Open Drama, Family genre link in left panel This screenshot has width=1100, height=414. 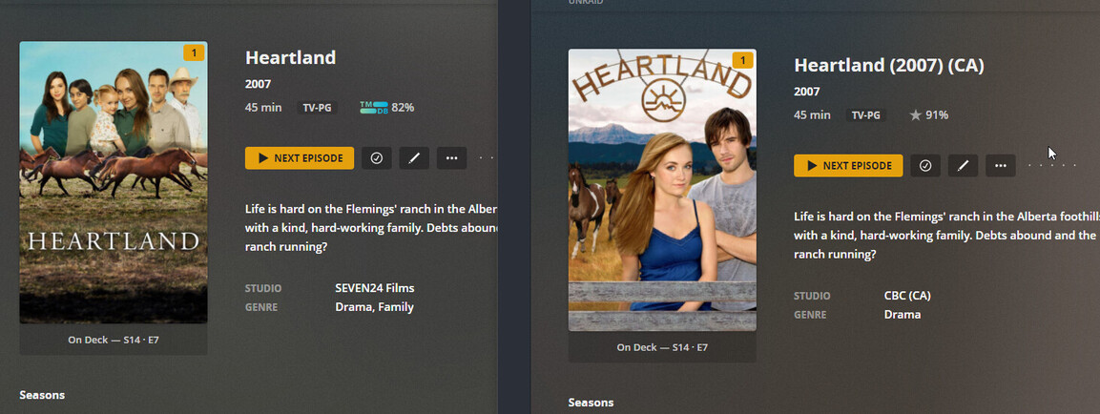[374, 306]
